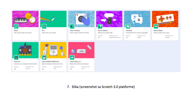Open the Pen extension rainbow thumbnail

[x=53, y=19]
